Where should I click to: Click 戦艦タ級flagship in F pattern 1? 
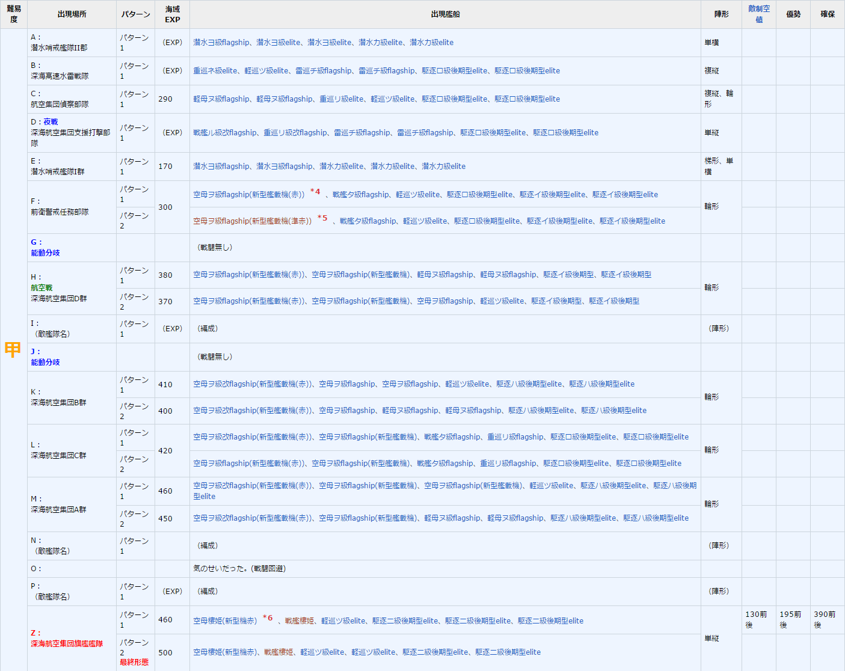click(x=361, y=195)
